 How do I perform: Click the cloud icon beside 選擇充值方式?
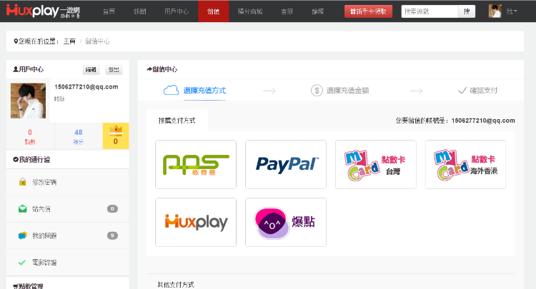pos(172,90)
